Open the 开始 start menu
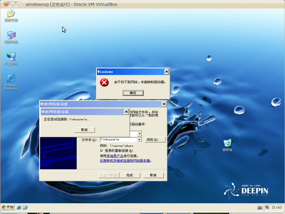The width and height of the screenshot is (285, 214). click(x=8, y=207)
